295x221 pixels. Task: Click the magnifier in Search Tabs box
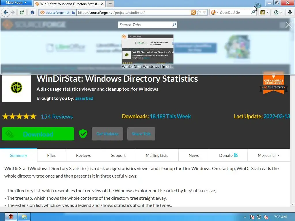(174, 25)
